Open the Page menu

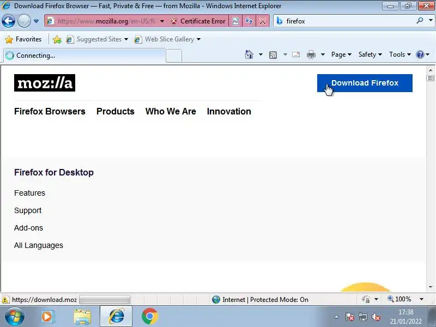[x=341, y=55]
